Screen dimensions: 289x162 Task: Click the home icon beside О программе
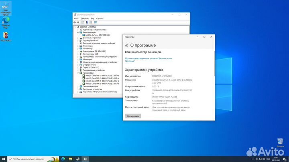pos(127,46)
